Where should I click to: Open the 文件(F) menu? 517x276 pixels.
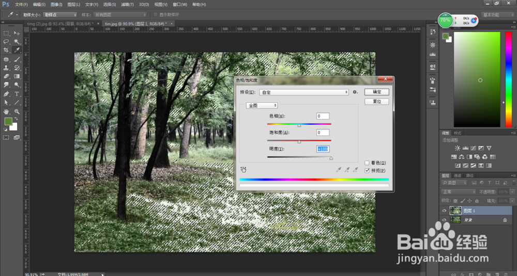coord(21,5)
